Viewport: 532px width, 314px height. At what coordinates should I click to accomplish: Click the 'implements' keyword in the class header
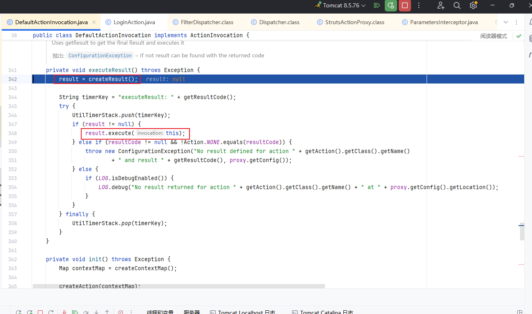pos(171,36)
